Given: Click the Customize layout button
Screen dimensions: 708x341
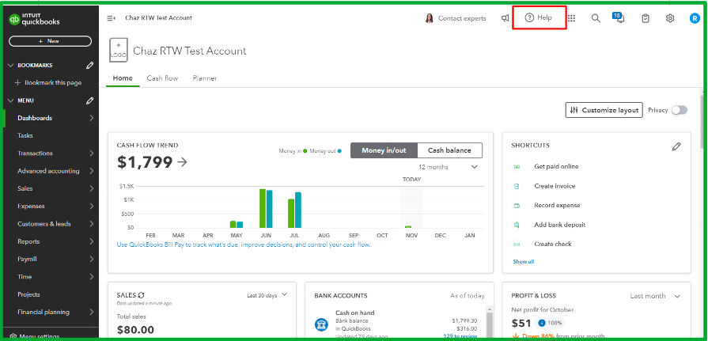Looking at the screenshot, I should [x=604, y=110].
